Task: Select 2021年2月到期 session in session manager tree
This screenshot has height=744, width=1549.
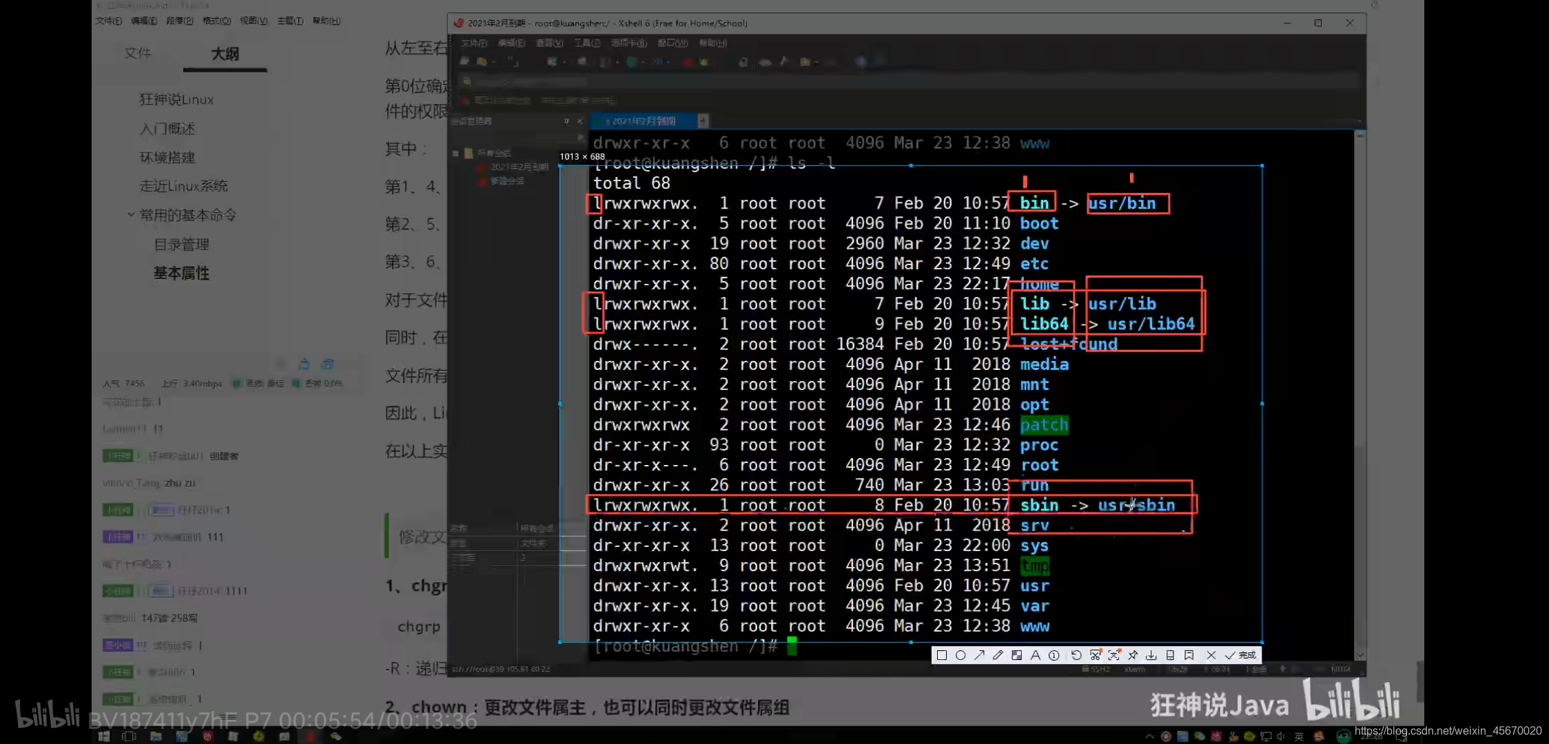Action: 520,167
